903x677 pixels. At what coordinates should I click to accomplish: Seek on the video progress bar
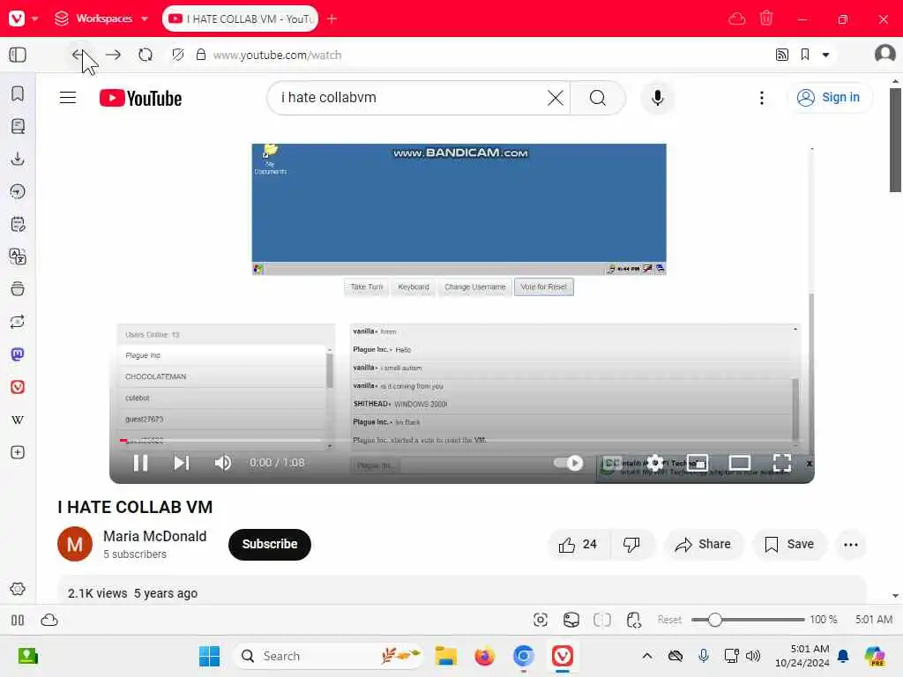pyautogui.click(x=460, y=441)
